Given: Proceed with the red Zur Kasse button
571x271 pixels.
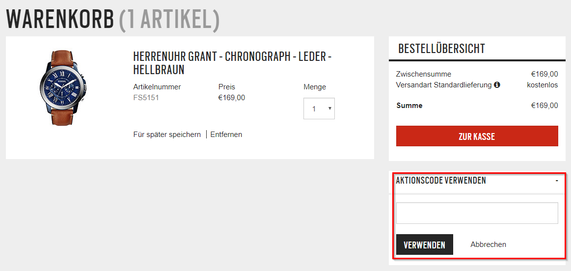Looking at the screenshot, I should tap(477, 136).
